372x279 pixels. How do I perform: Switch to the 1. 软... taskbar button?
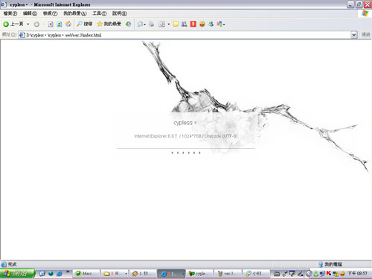coord(143,274)
